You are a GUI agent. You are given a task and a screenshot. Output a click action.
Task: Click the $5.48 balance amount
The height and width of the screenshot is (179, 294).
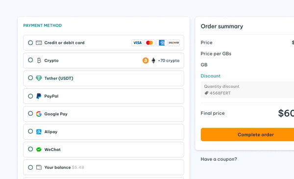coord(78,167)
